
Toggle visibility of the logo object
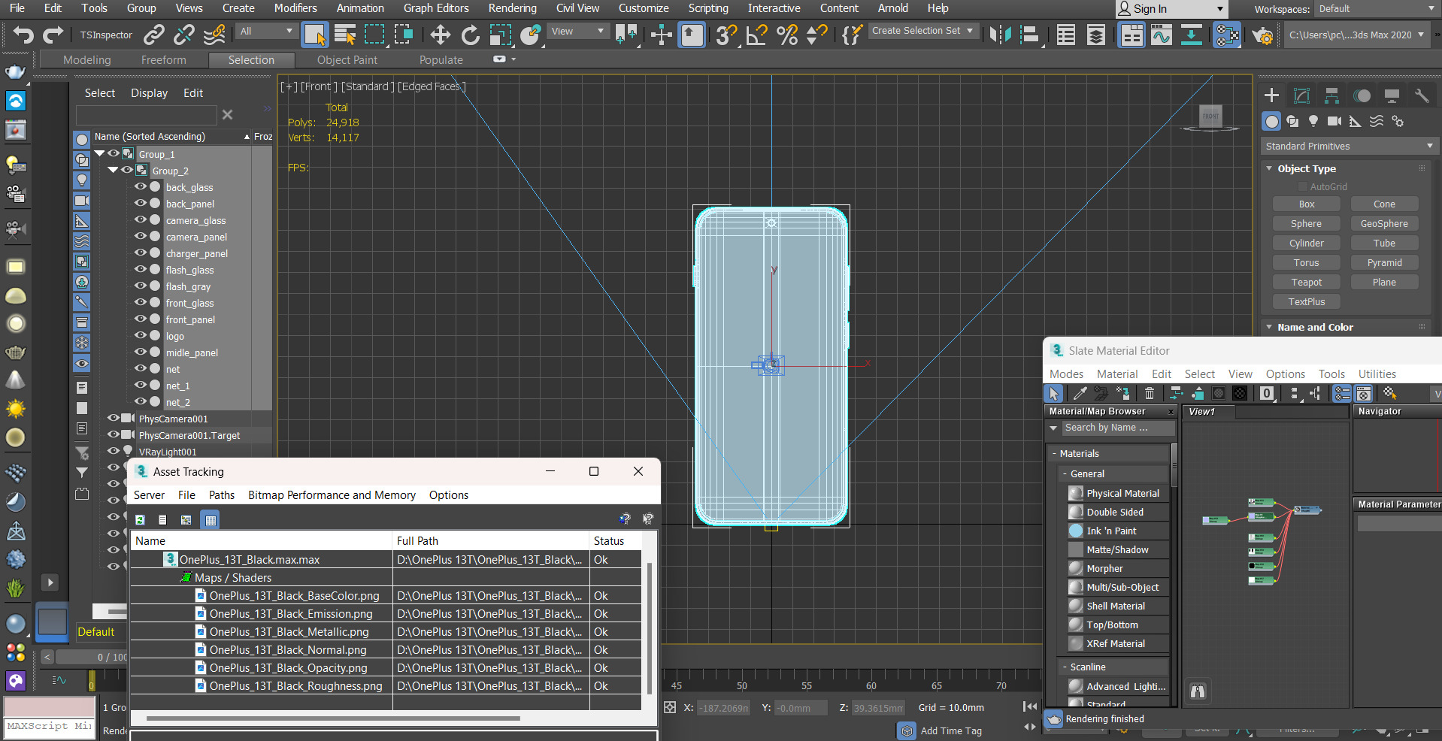point(140,336)
